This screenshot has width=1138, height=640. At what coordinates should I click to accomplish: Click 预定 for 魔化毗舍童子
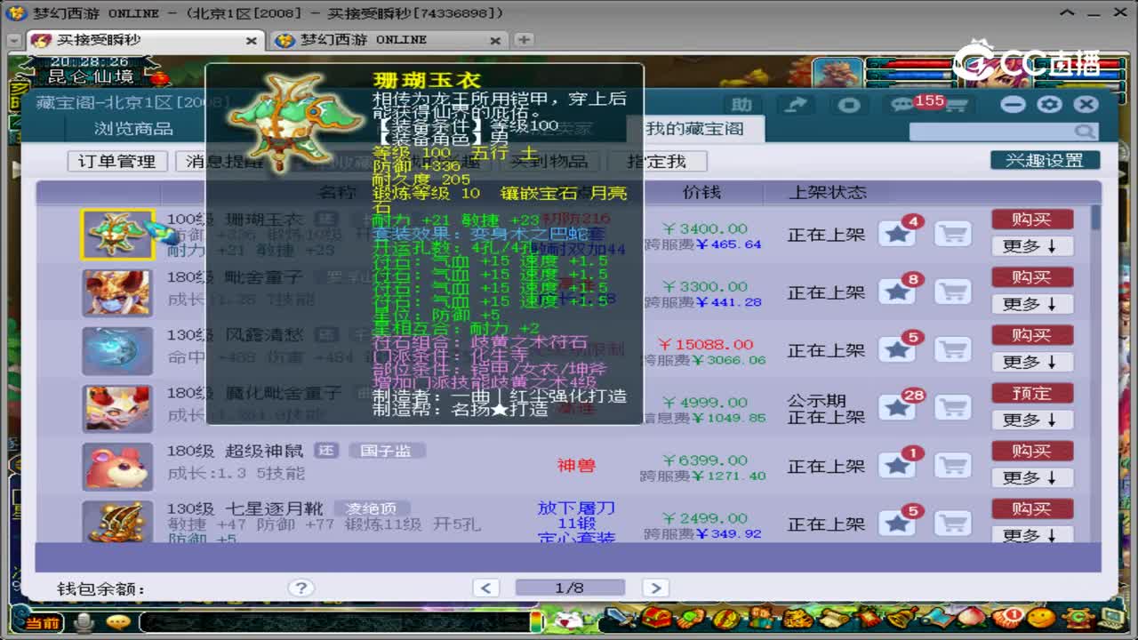click(1032, 393)
